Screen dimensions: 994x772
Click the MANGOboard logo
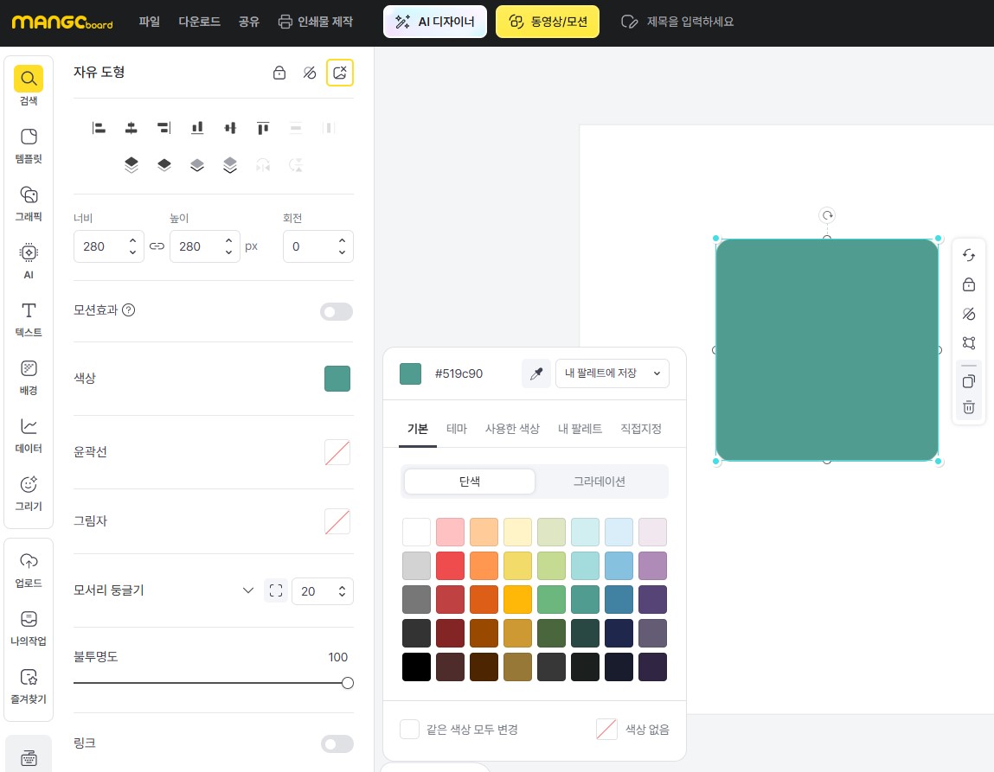point(62,22)
